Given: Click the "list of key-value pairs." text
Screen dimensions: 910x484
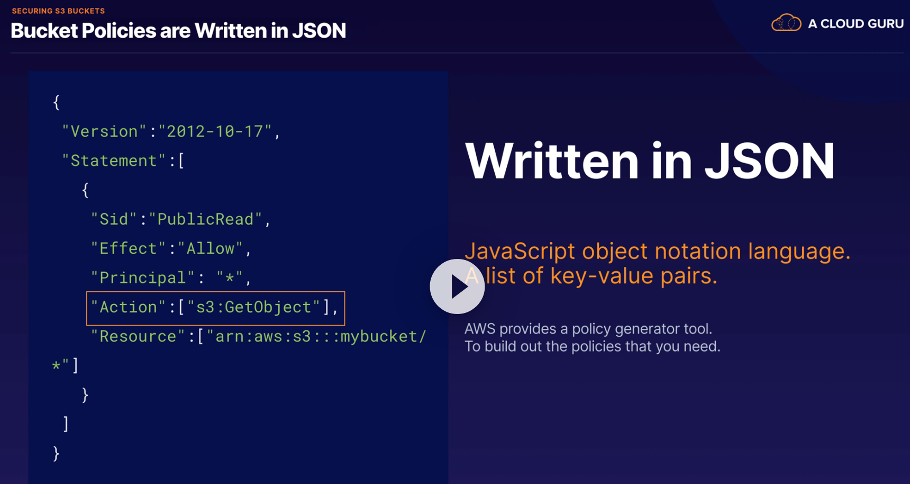Looking at the screenshot, I should pyautogui.click(x=602, y=276).
